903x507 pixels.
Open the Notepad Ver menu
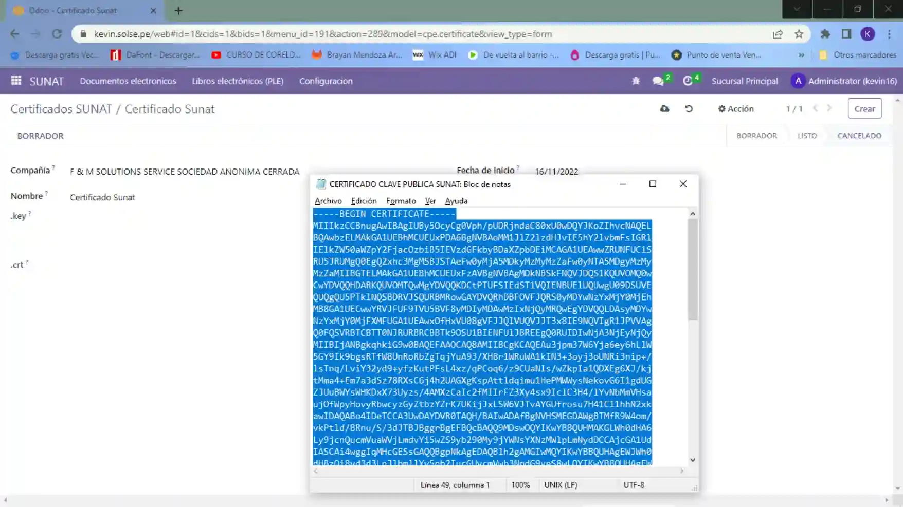[430, 201]
